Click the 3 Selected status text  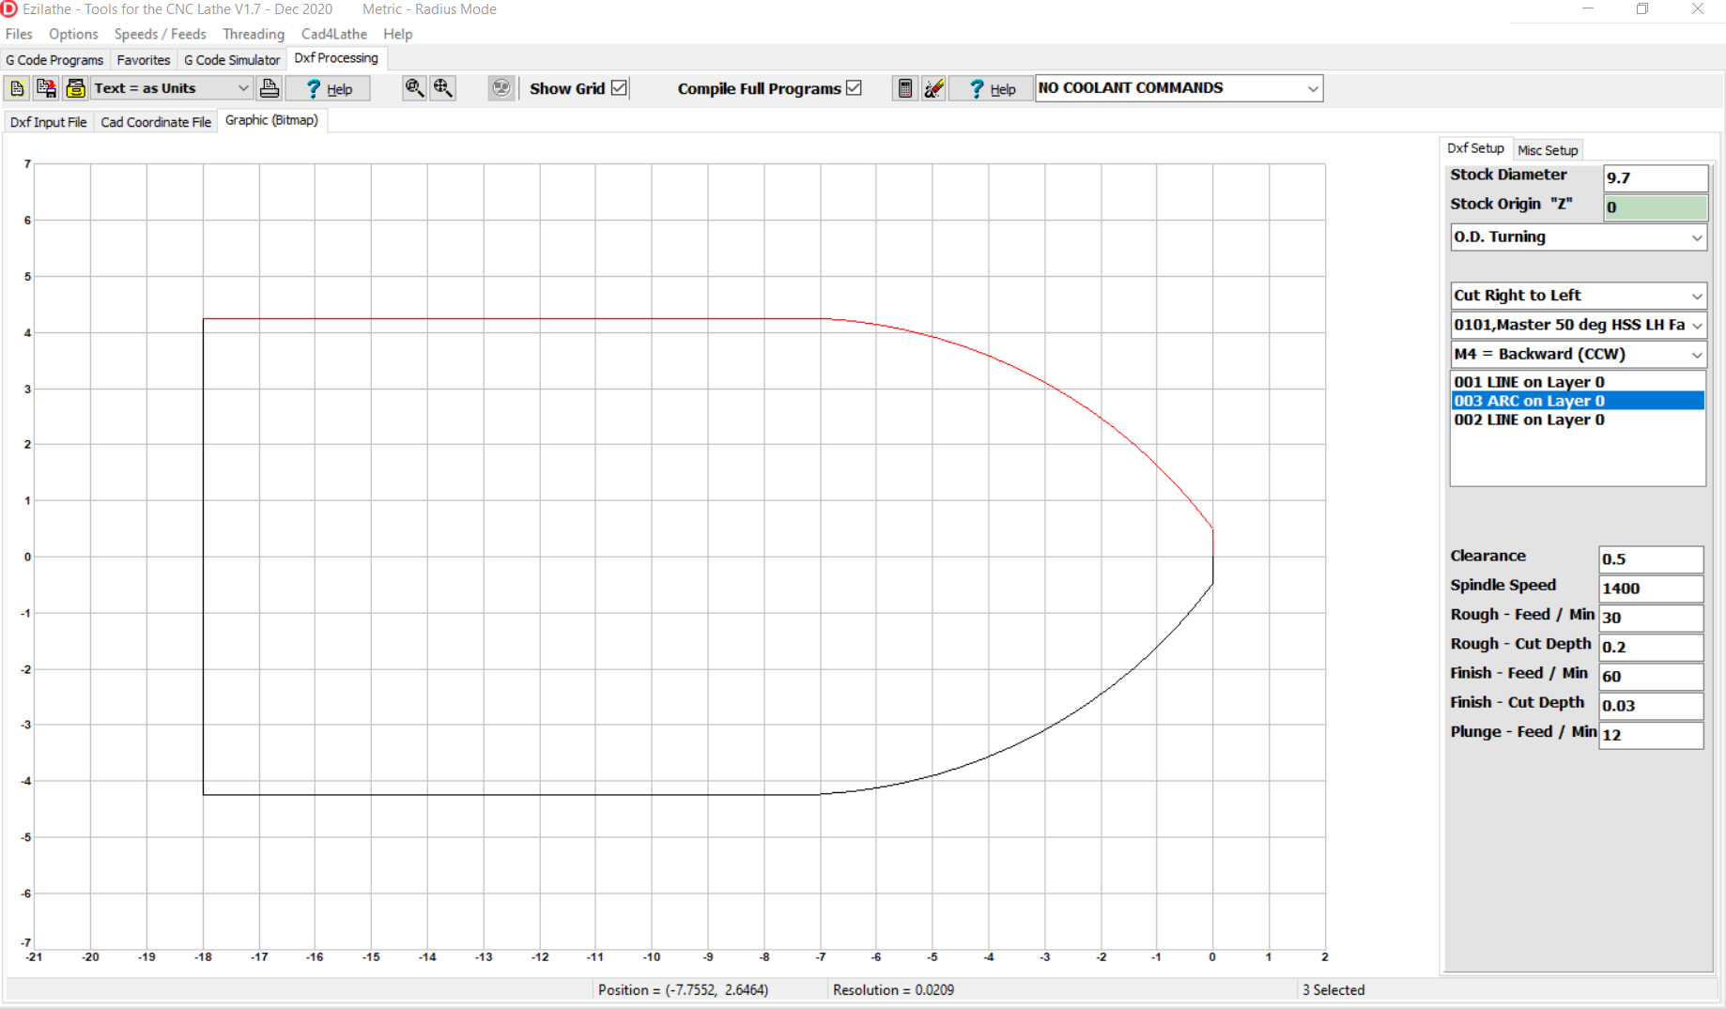point(1333,990)
